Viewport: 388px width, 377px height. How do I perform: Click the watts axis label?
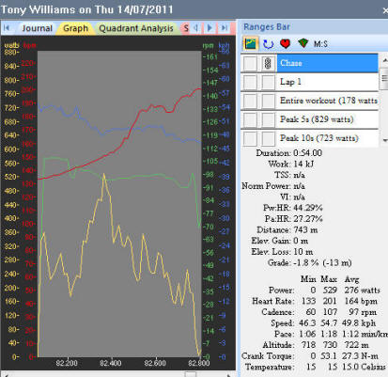pos(11,45)
